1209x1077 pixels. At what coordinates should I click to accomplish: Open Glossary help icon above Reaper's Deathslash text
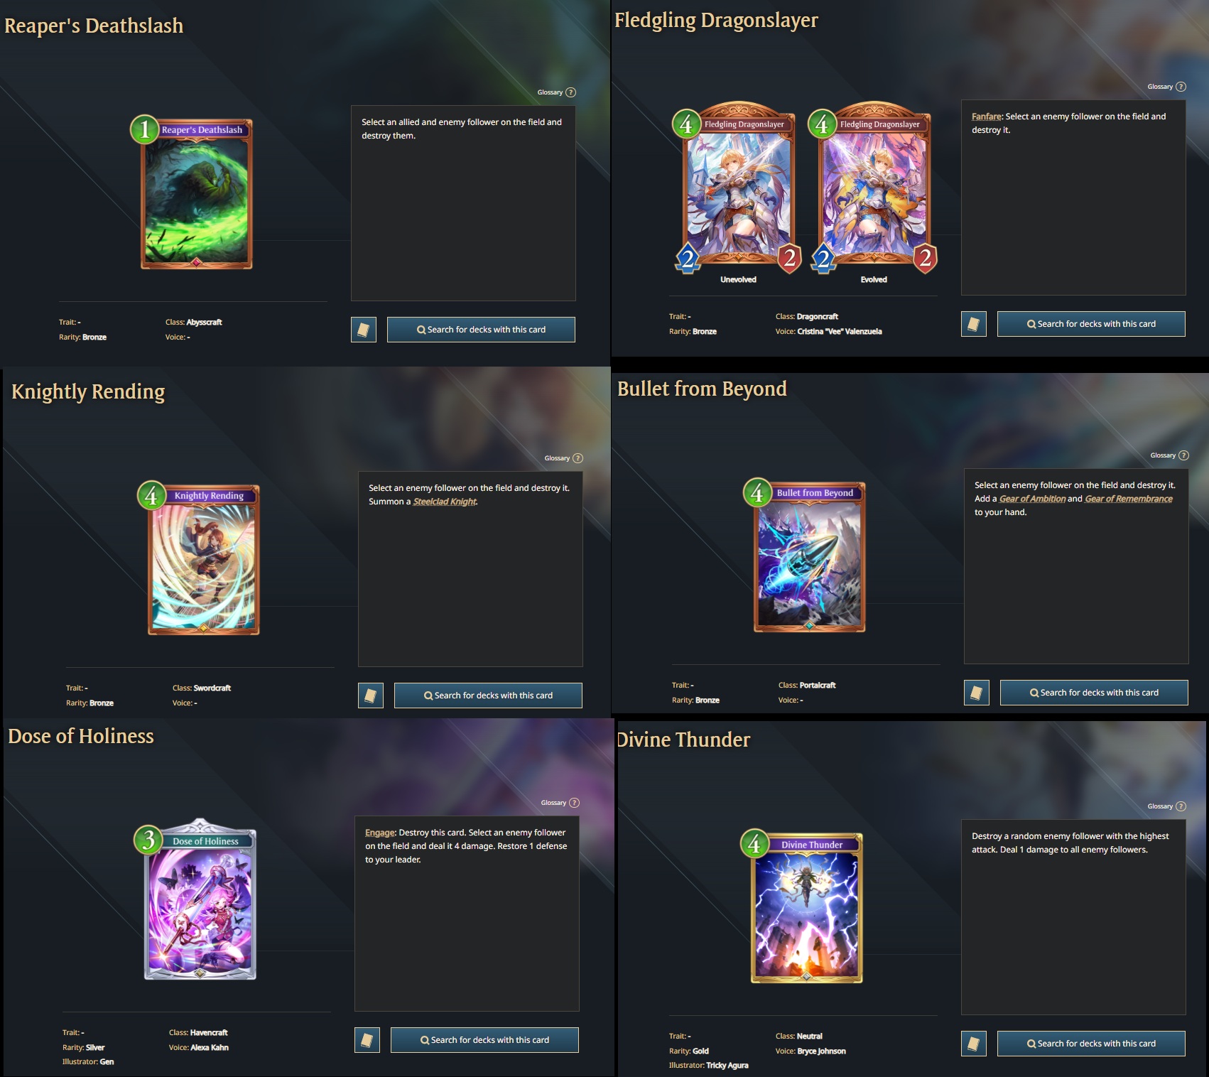570,92
